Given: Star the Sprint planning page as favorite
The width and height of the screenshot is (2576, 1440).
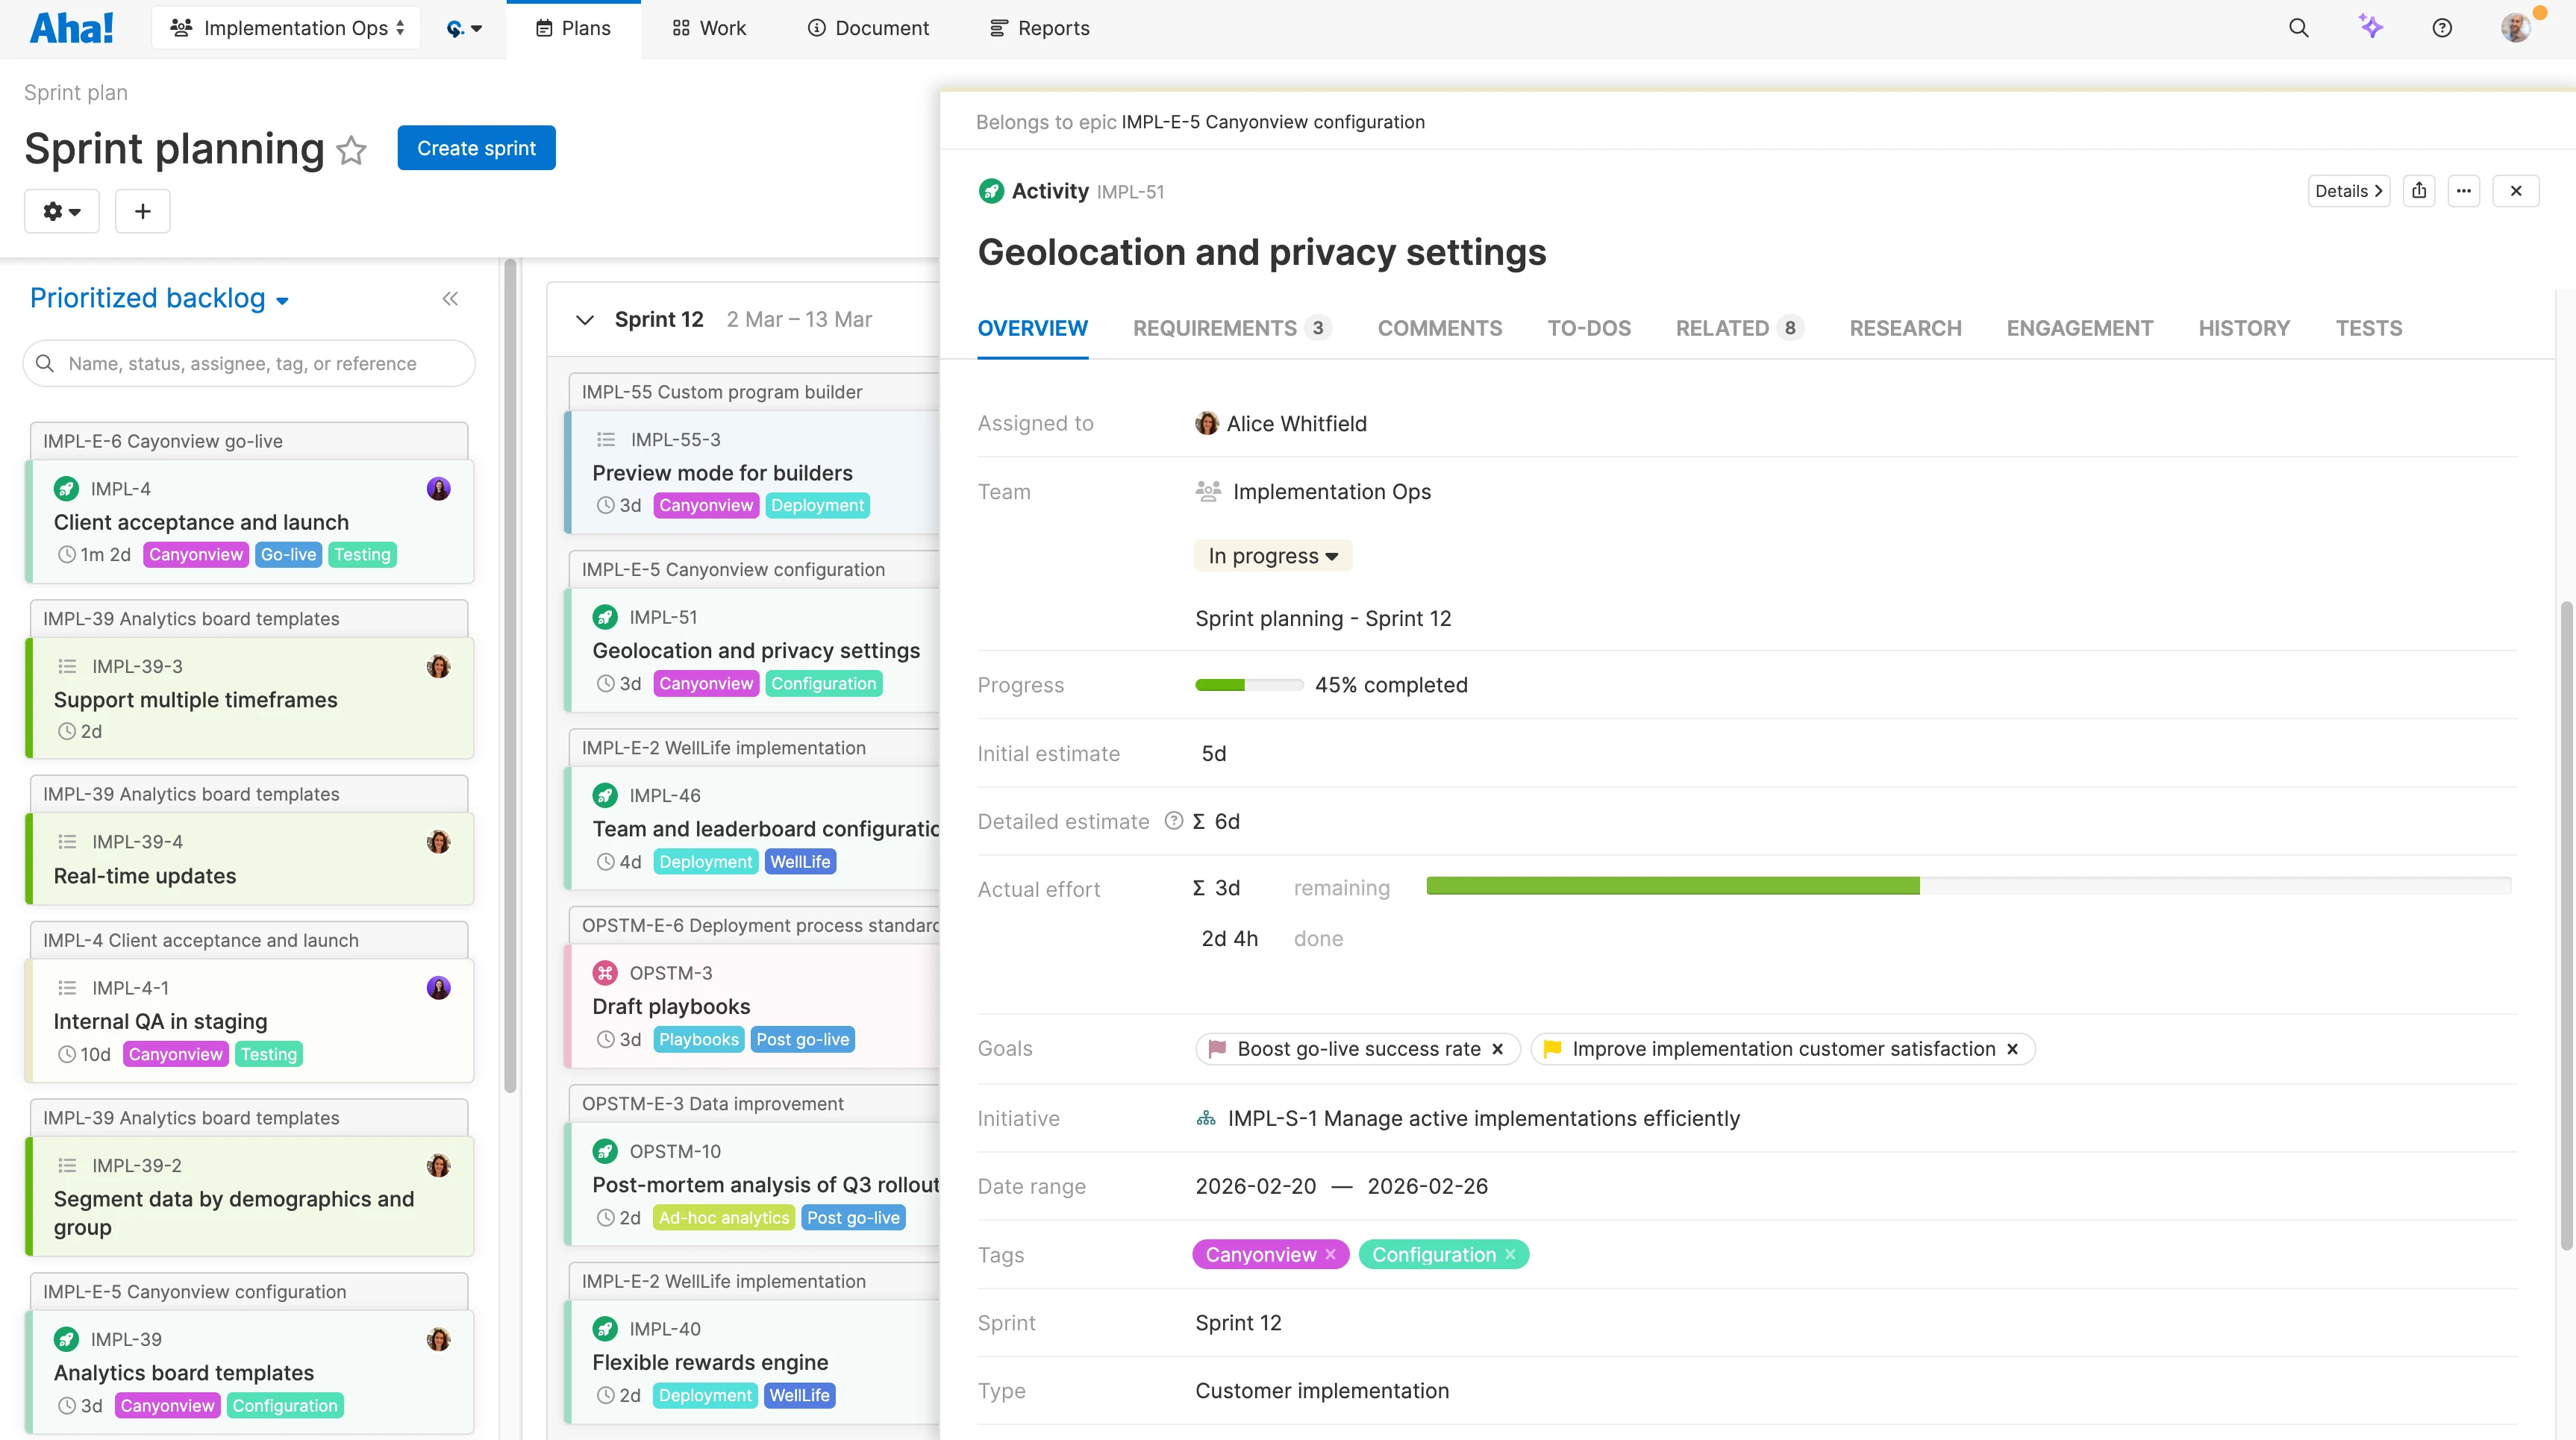Looking at the screenshot, I should 351,150.
